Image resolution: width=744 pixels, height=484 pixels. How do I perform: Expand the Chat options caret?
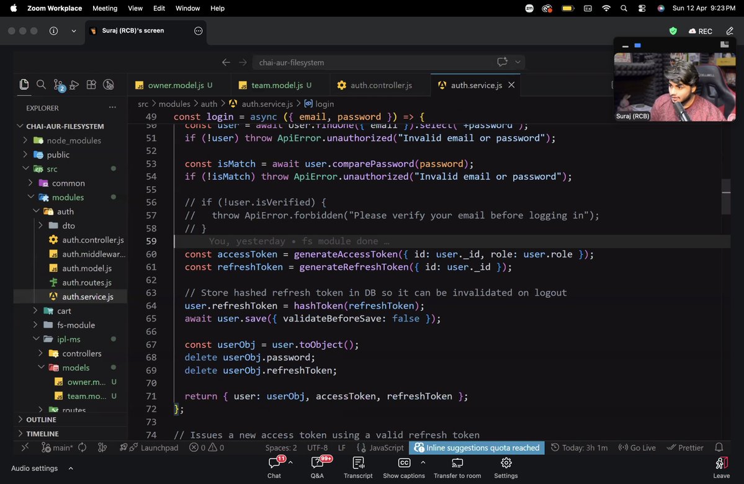tap(290, 462)
